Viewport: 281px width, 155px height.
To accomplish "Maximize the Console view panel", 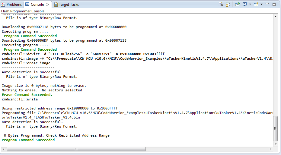I will (274, 4).
